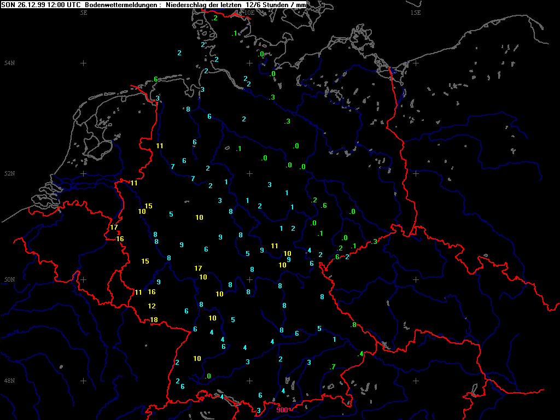Pick the green .7 precipitation value
This screenshot has width=560, height=420.
click(x=332, y=367)
